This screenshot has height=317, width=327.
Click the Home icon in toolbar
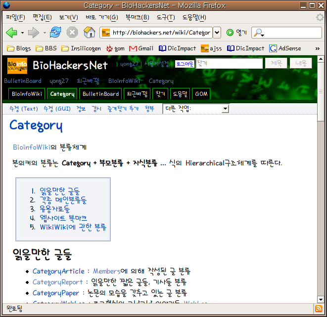[x=89, y=33]
